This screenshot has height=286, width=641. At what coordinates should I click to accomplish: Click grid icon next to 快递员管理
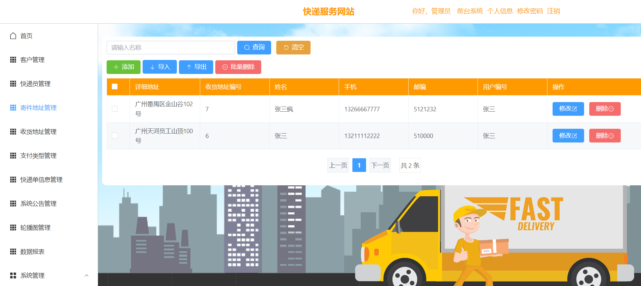(x=13, y=84)
